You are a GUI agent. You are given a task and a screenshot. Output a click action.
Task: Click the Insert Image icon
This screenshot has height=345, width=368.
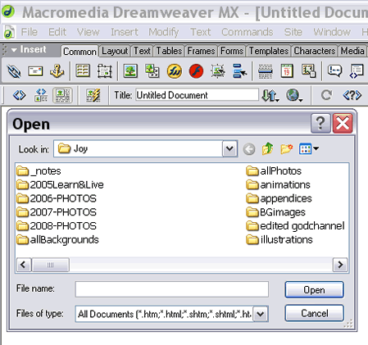[x=130, y=71]
